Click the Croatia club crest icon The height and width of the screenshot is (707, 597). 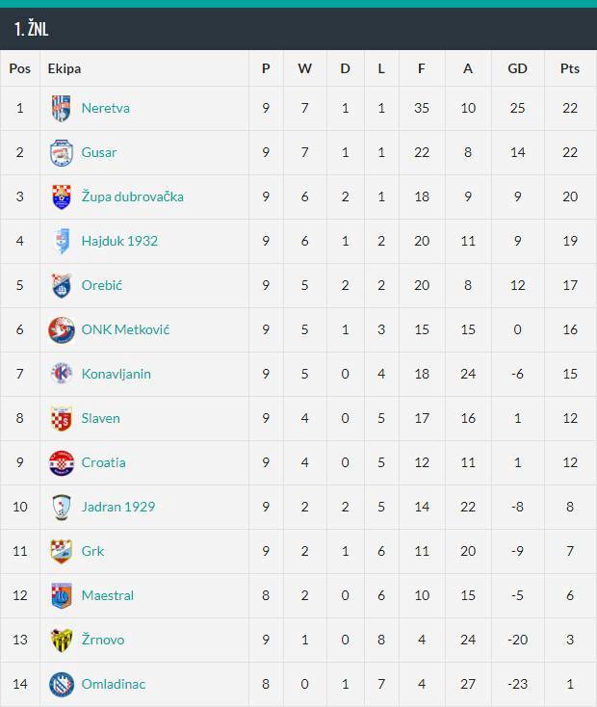61,462
